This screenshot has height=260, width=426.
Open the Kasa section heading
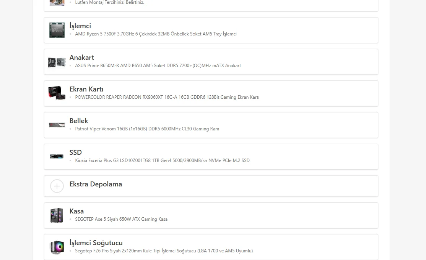[x=76, y=211]
